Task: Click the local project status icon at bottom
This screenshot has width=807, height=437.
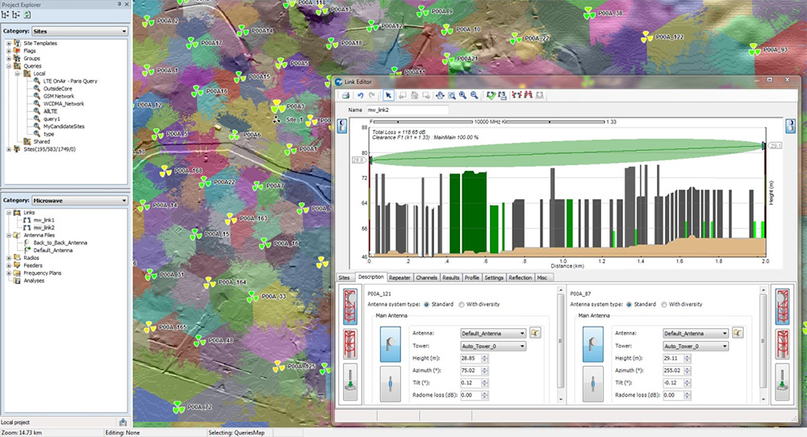Action: (123, 422)
